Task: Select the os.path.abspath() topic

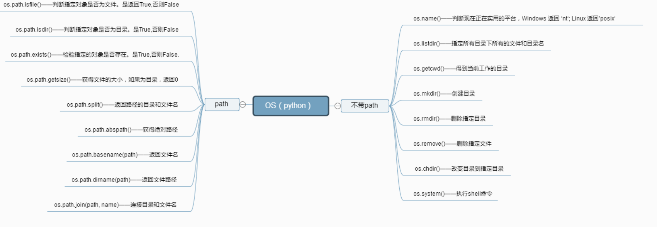Action: pos(131,130)
